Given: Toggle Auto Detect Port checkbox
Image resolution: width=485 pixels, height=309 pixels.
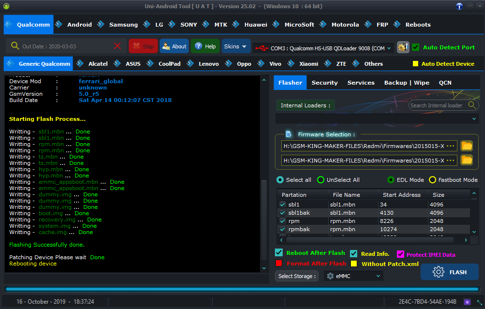Looking at the screenshot, I should pyautogui.click(x=416, y=47).
